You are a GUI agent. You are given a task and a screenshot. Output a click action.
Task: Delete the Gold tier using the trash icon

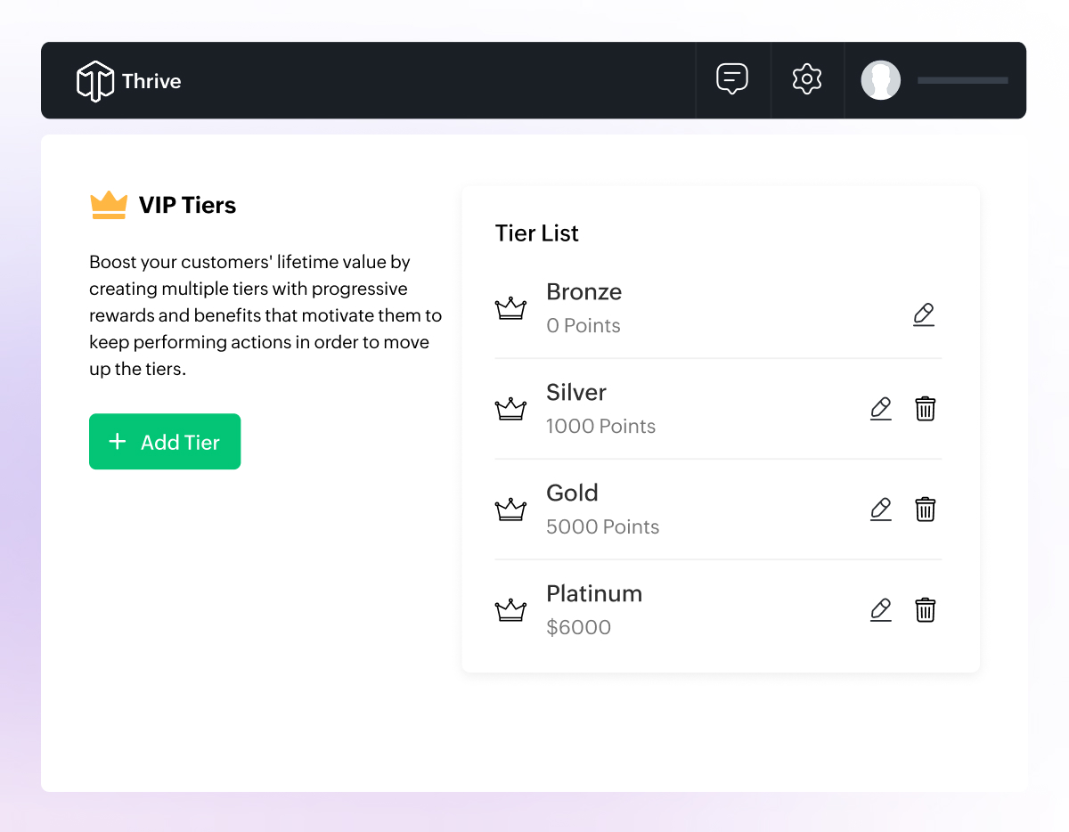(x=925, y=509)
